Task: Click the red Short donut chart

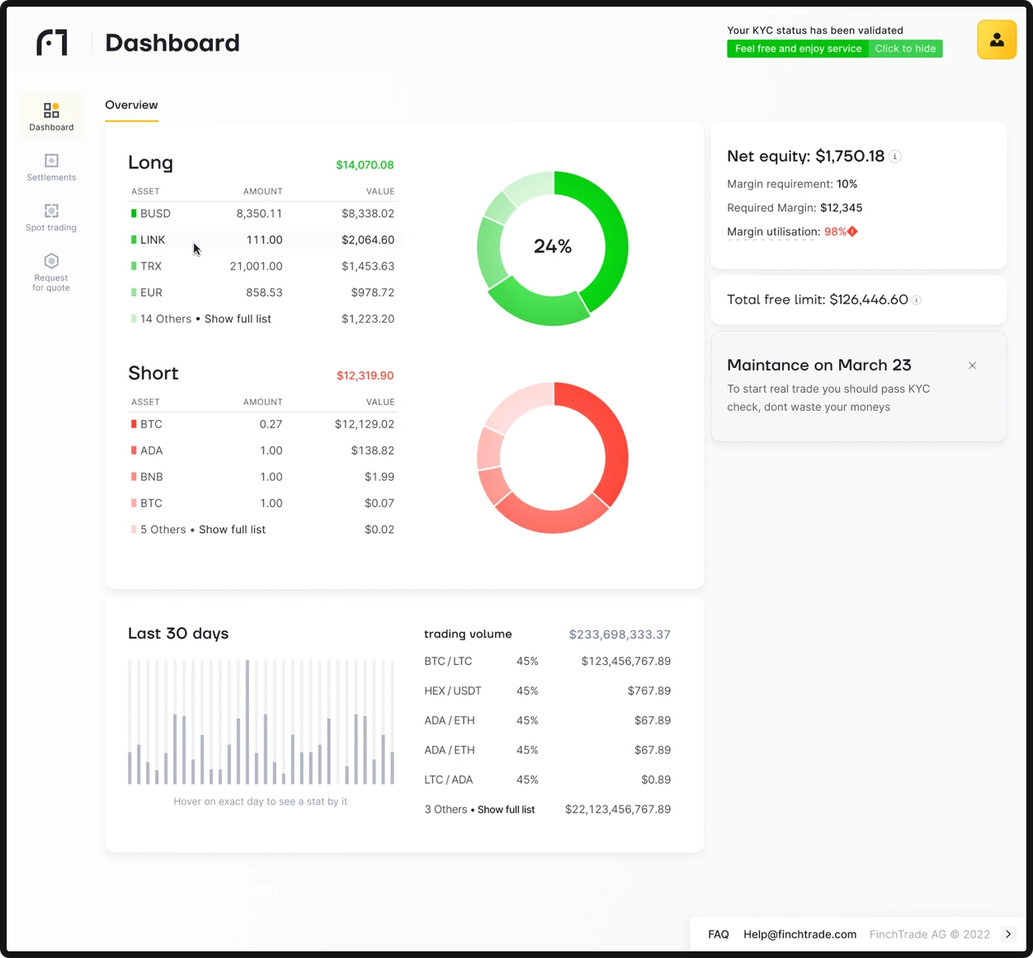Action: coord(553,458)
